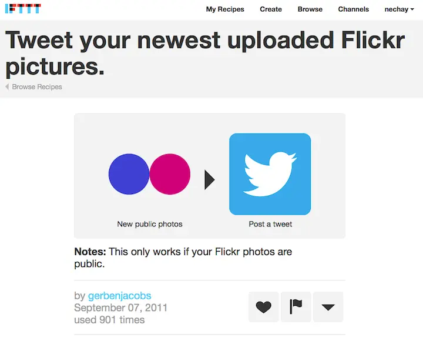
Task: Favorite recipe with heart icon
Action: click(263, 307)
